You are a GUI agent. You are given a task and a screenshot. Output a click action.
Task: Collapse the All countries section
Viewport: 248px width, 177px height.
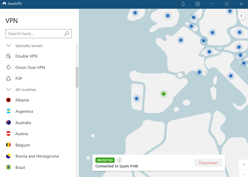[8, 90]
